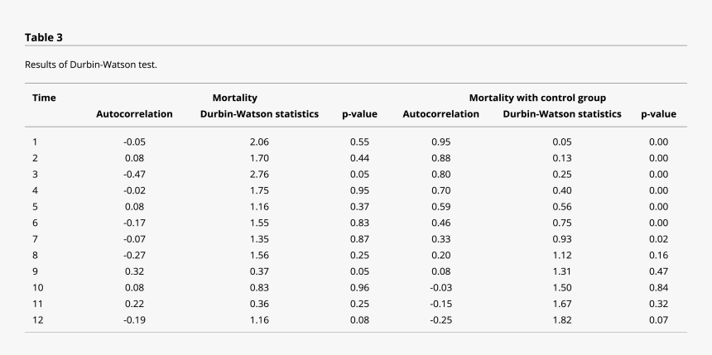Viewport: 712px width, 355px height.
Task: Click the "Mortality" group header
Action: tap(234, 98)
